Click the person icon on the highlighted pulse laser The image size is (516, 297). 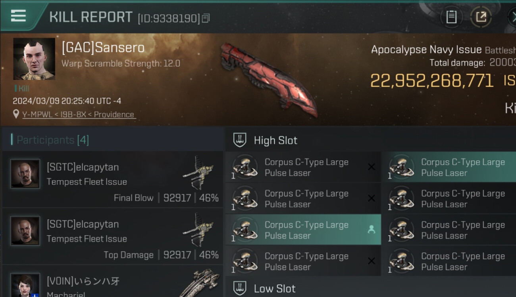pyautogui.click(x=371, y=229)
